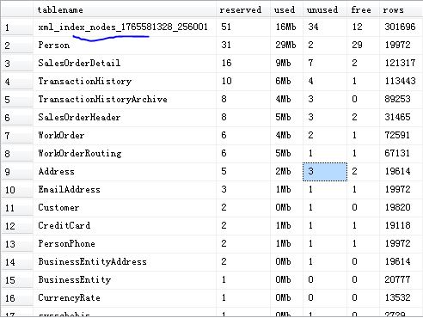This screenshot has width=423, height=318.
Task: Select the Address table name cell
Action: click(x=125, y=172)
